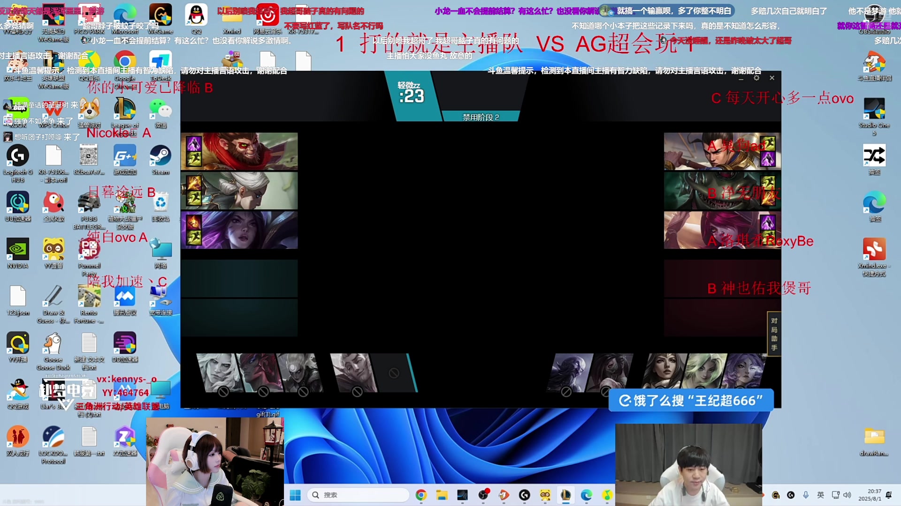Screen dimensions: 901x506
Task: Open 腾讯会议 desktop shortcut
Action: (125, 301)
